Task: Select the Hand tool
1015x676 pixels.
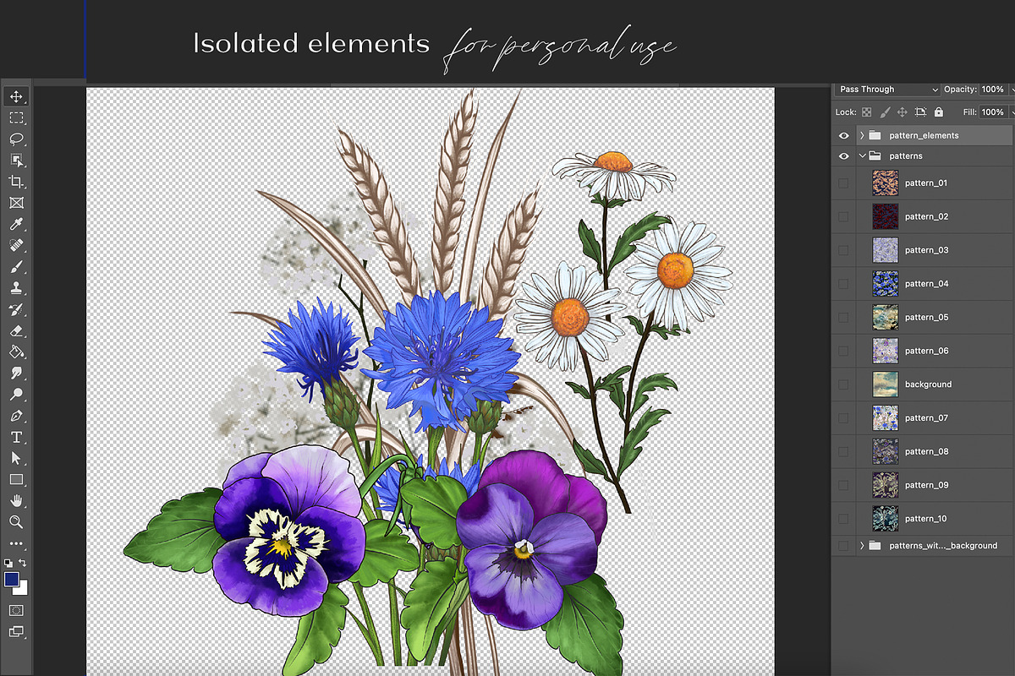Action: click(x=16, y=501)
